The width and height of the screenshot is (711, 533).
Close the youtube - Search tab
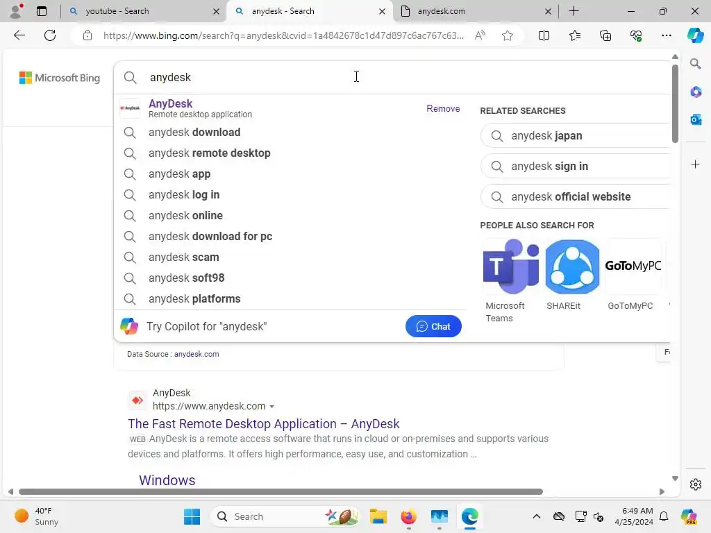click(x=217, y=11)
